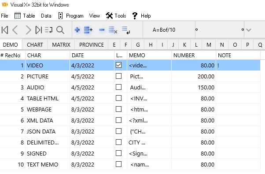Click the Table menu grid icon
The width and height of the screenshot is (265, 174).
tap(18, 16)
